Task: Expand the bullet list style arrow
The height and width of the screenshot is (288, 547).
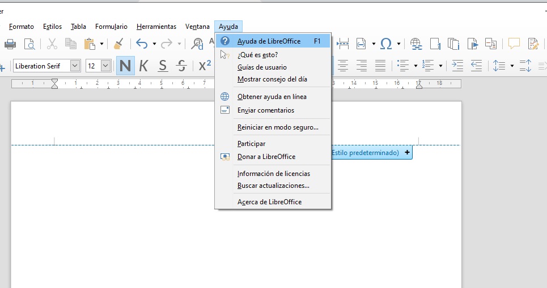Action: pos(415,66)
